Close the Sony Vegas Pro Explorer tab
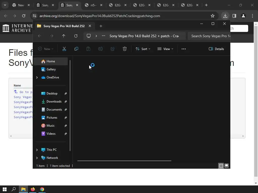The image size is (258, 193). [x=90, y=26]
